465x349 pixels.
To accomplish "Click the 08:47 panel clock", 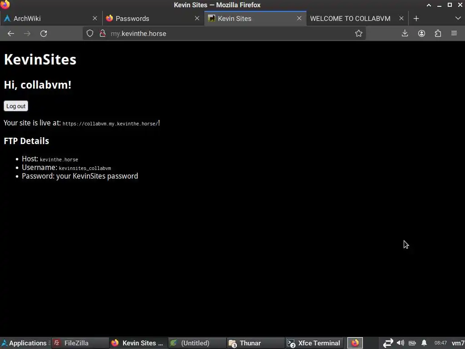I will pyautogui.click(x=440, y=343).
